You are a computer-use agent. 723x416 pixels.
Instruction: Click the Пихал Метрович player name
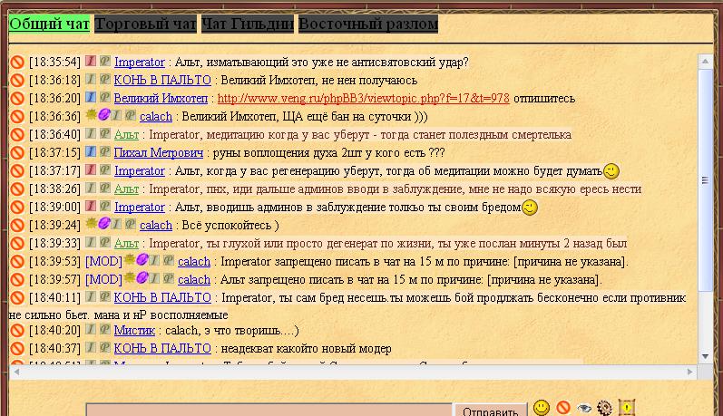(159, 152)
